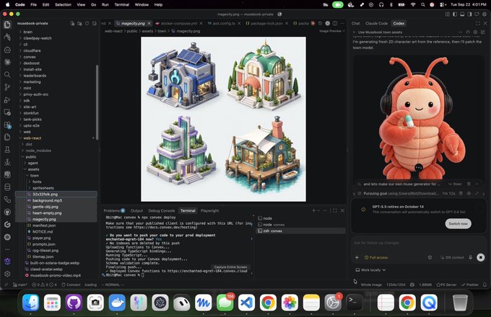Maximize the terminal panel
The height and width of the screenshot is (317, 491).
point(335,210)
